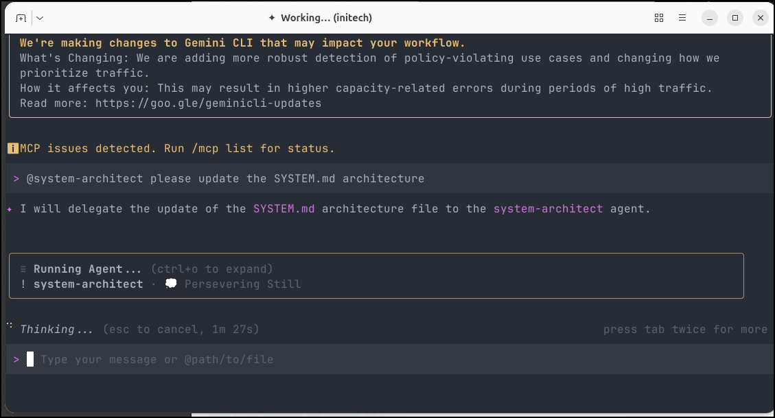The width and height of the screenshot is (775, 418).
Task: Open the goo.gle/geminicli-updates link
Action: click(208, 103)
